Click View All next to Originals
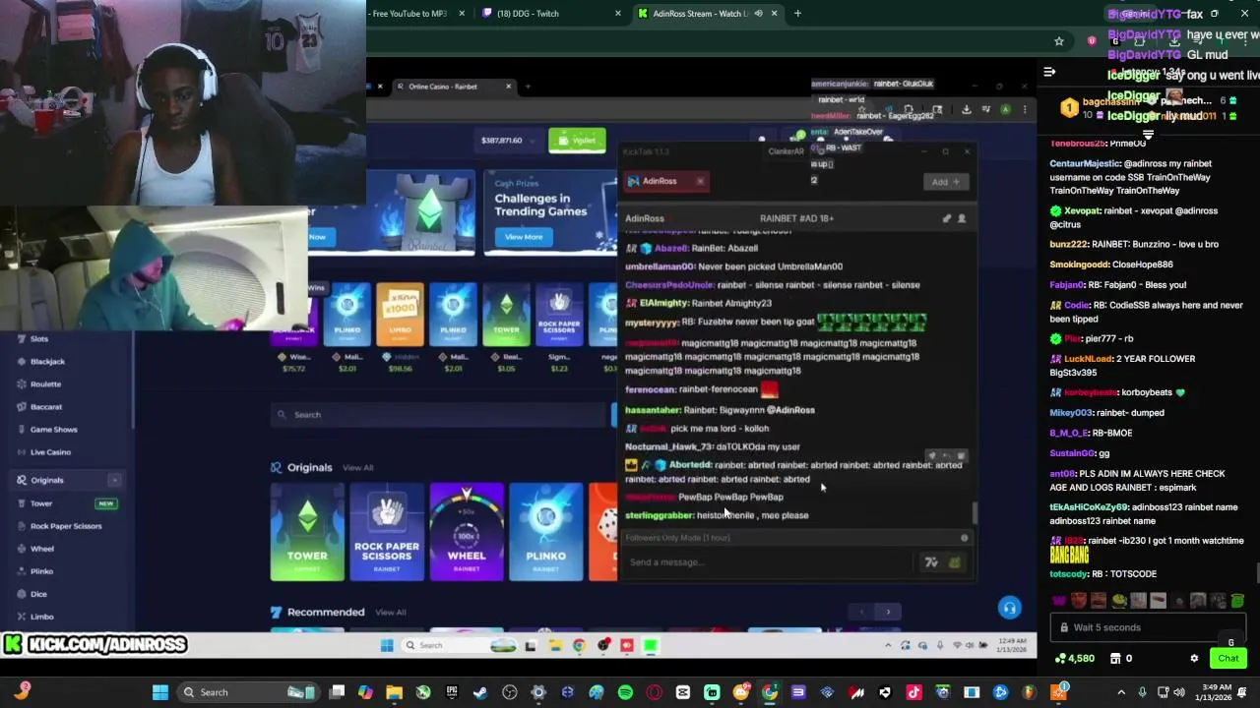This screenshot has height=708, width=1260. pos(357,467)
